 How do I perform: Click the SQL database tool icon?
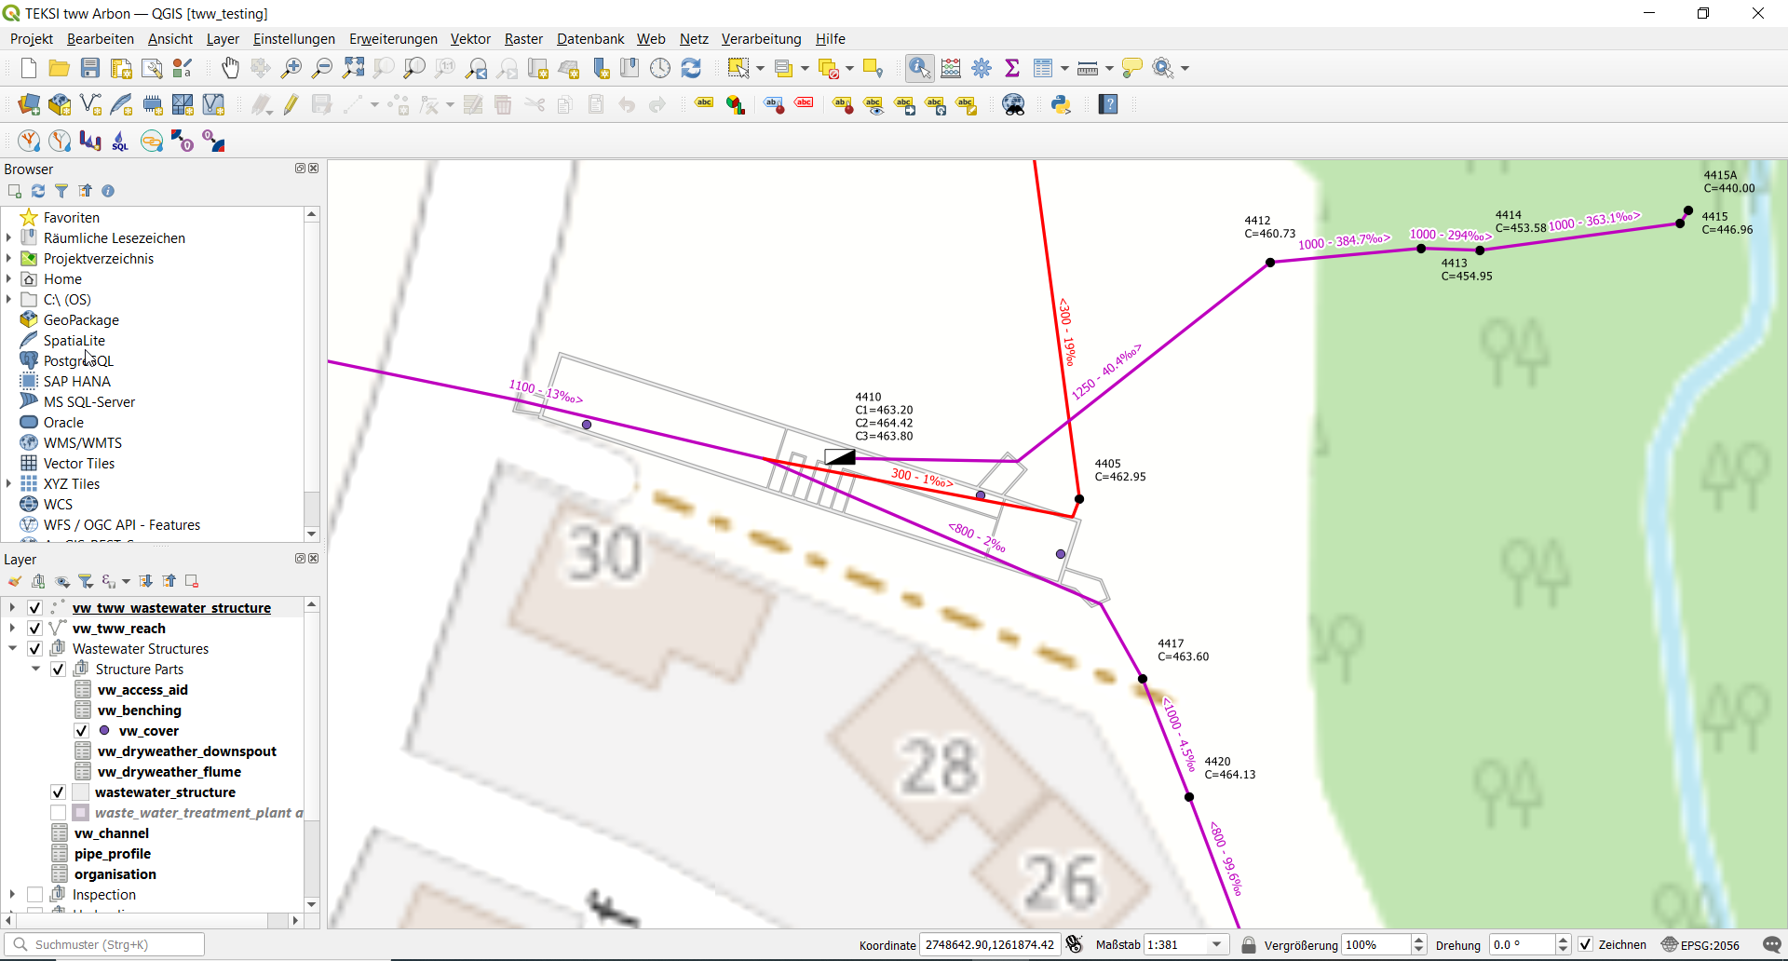click(x=120, y=142)
